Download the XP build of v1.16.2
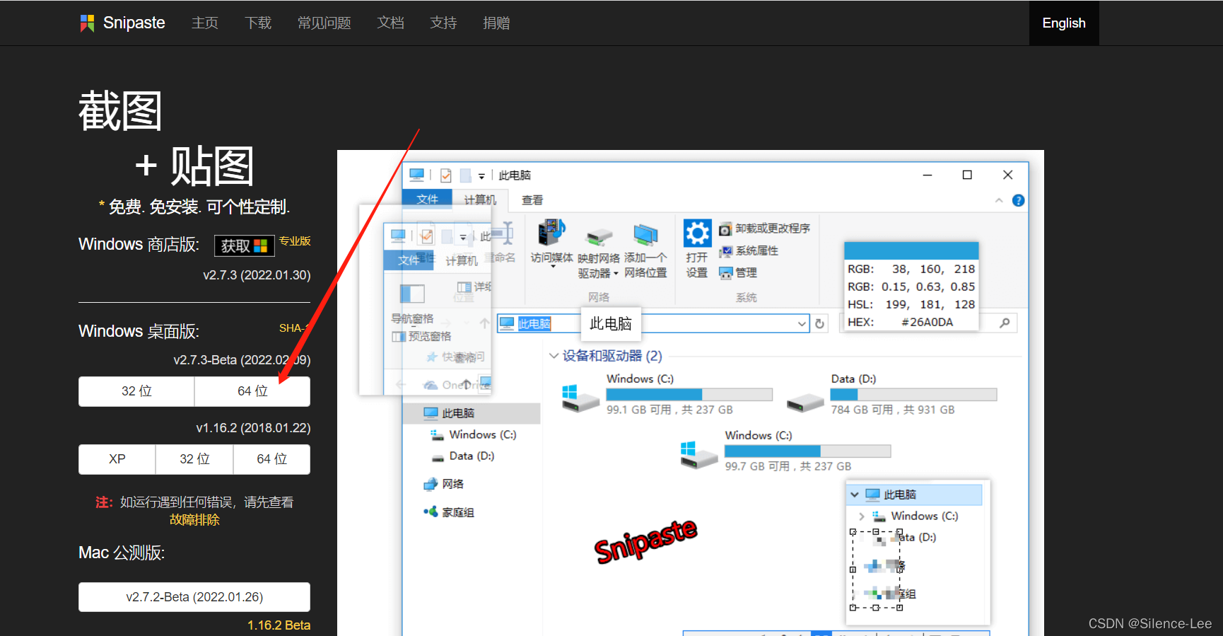This screenshot has height=636, width=1223. point(117,459)
